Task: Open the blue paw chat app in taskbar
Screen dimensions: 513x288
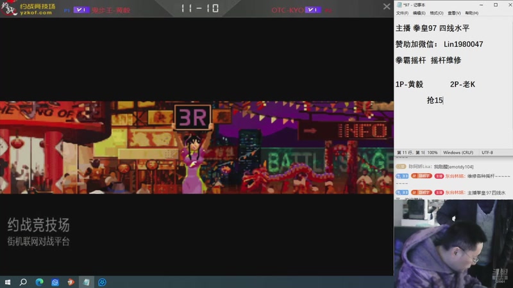Action: 102,282
